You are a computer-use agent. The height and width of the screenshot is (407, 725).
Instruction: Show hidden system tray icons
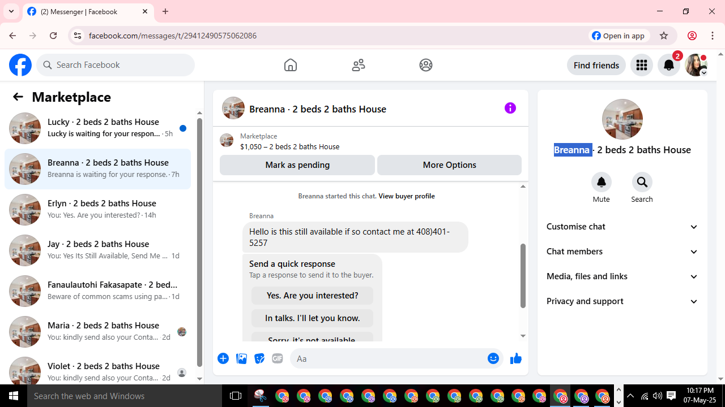[x=630, y=396]
